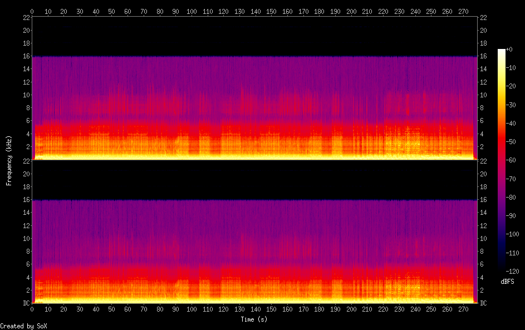Screen dimensions: 525x330
Task: Click the '-10' value on color scale
Action: (511, 67)
